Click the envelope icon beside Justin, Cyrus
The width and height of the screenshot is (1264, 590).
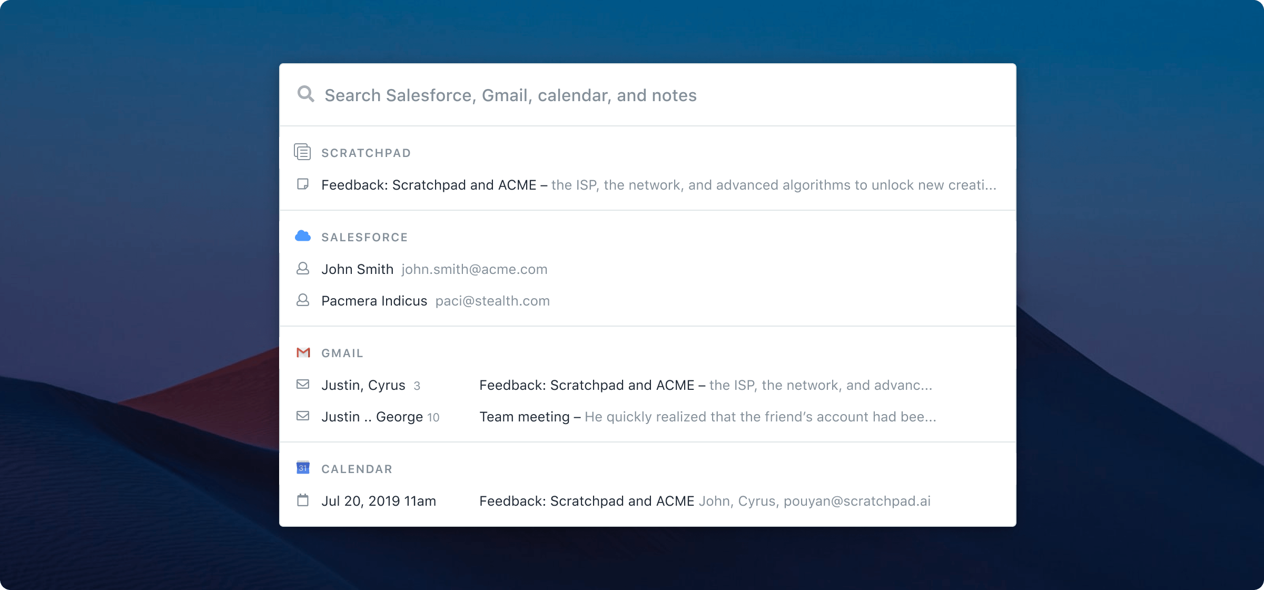click(303, 384)
